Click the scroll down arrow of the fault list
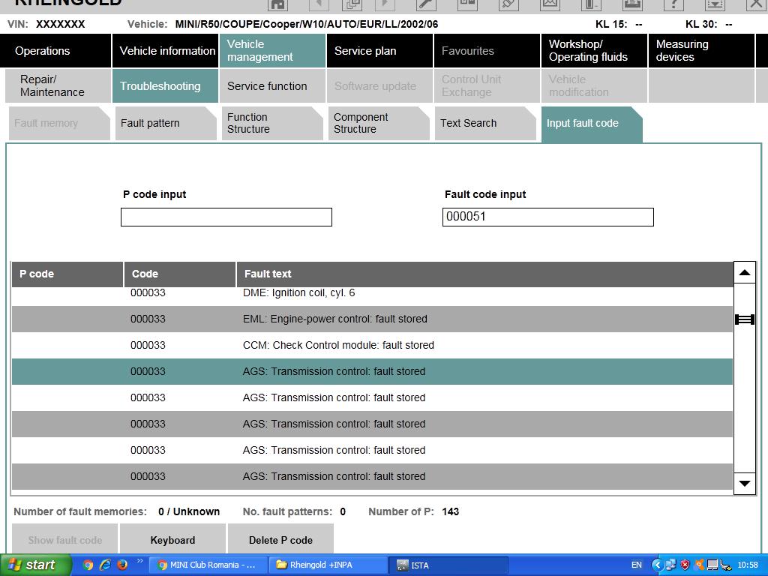This screenshot has width=768, height=576. [x=745, y=484]
